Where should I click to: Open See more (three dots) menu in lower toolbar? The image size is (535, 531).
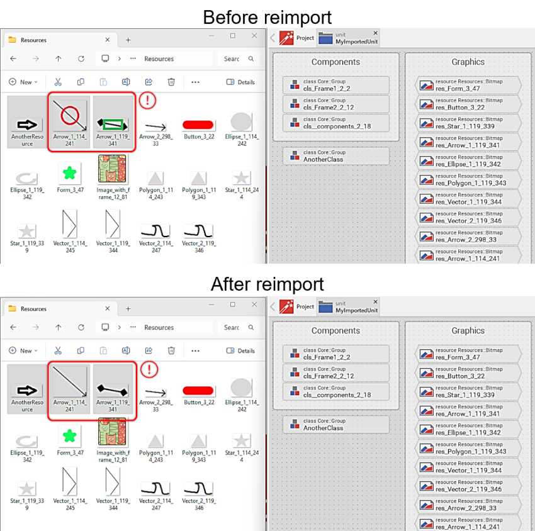coord(195,350)
